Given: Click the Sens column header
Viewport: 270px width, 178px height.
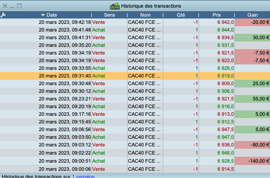Looking at the screenshot, I should tap(109, 15).
